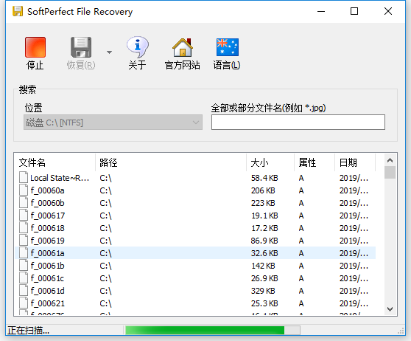Click the file icon beside f_000618
Image resolution: width=411 pixels, height=341 pixels.
24,227
